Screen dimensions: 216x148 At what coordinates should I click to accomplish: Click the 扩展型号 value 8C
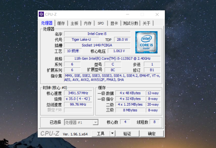coord(113,70)
